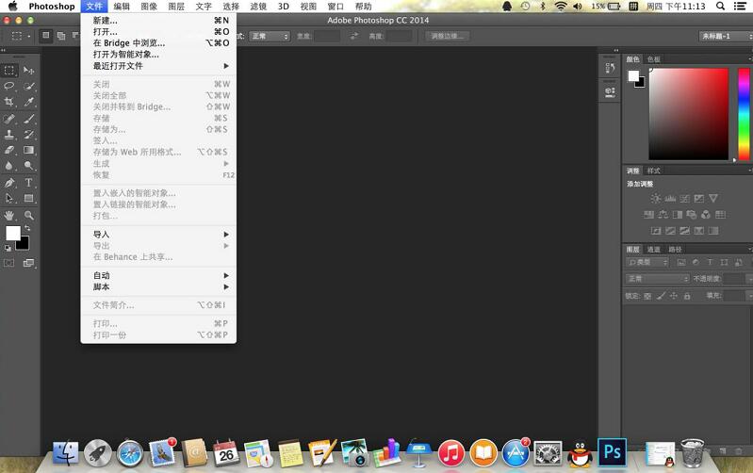Open the 滤镜 menu

coord(258,7)
